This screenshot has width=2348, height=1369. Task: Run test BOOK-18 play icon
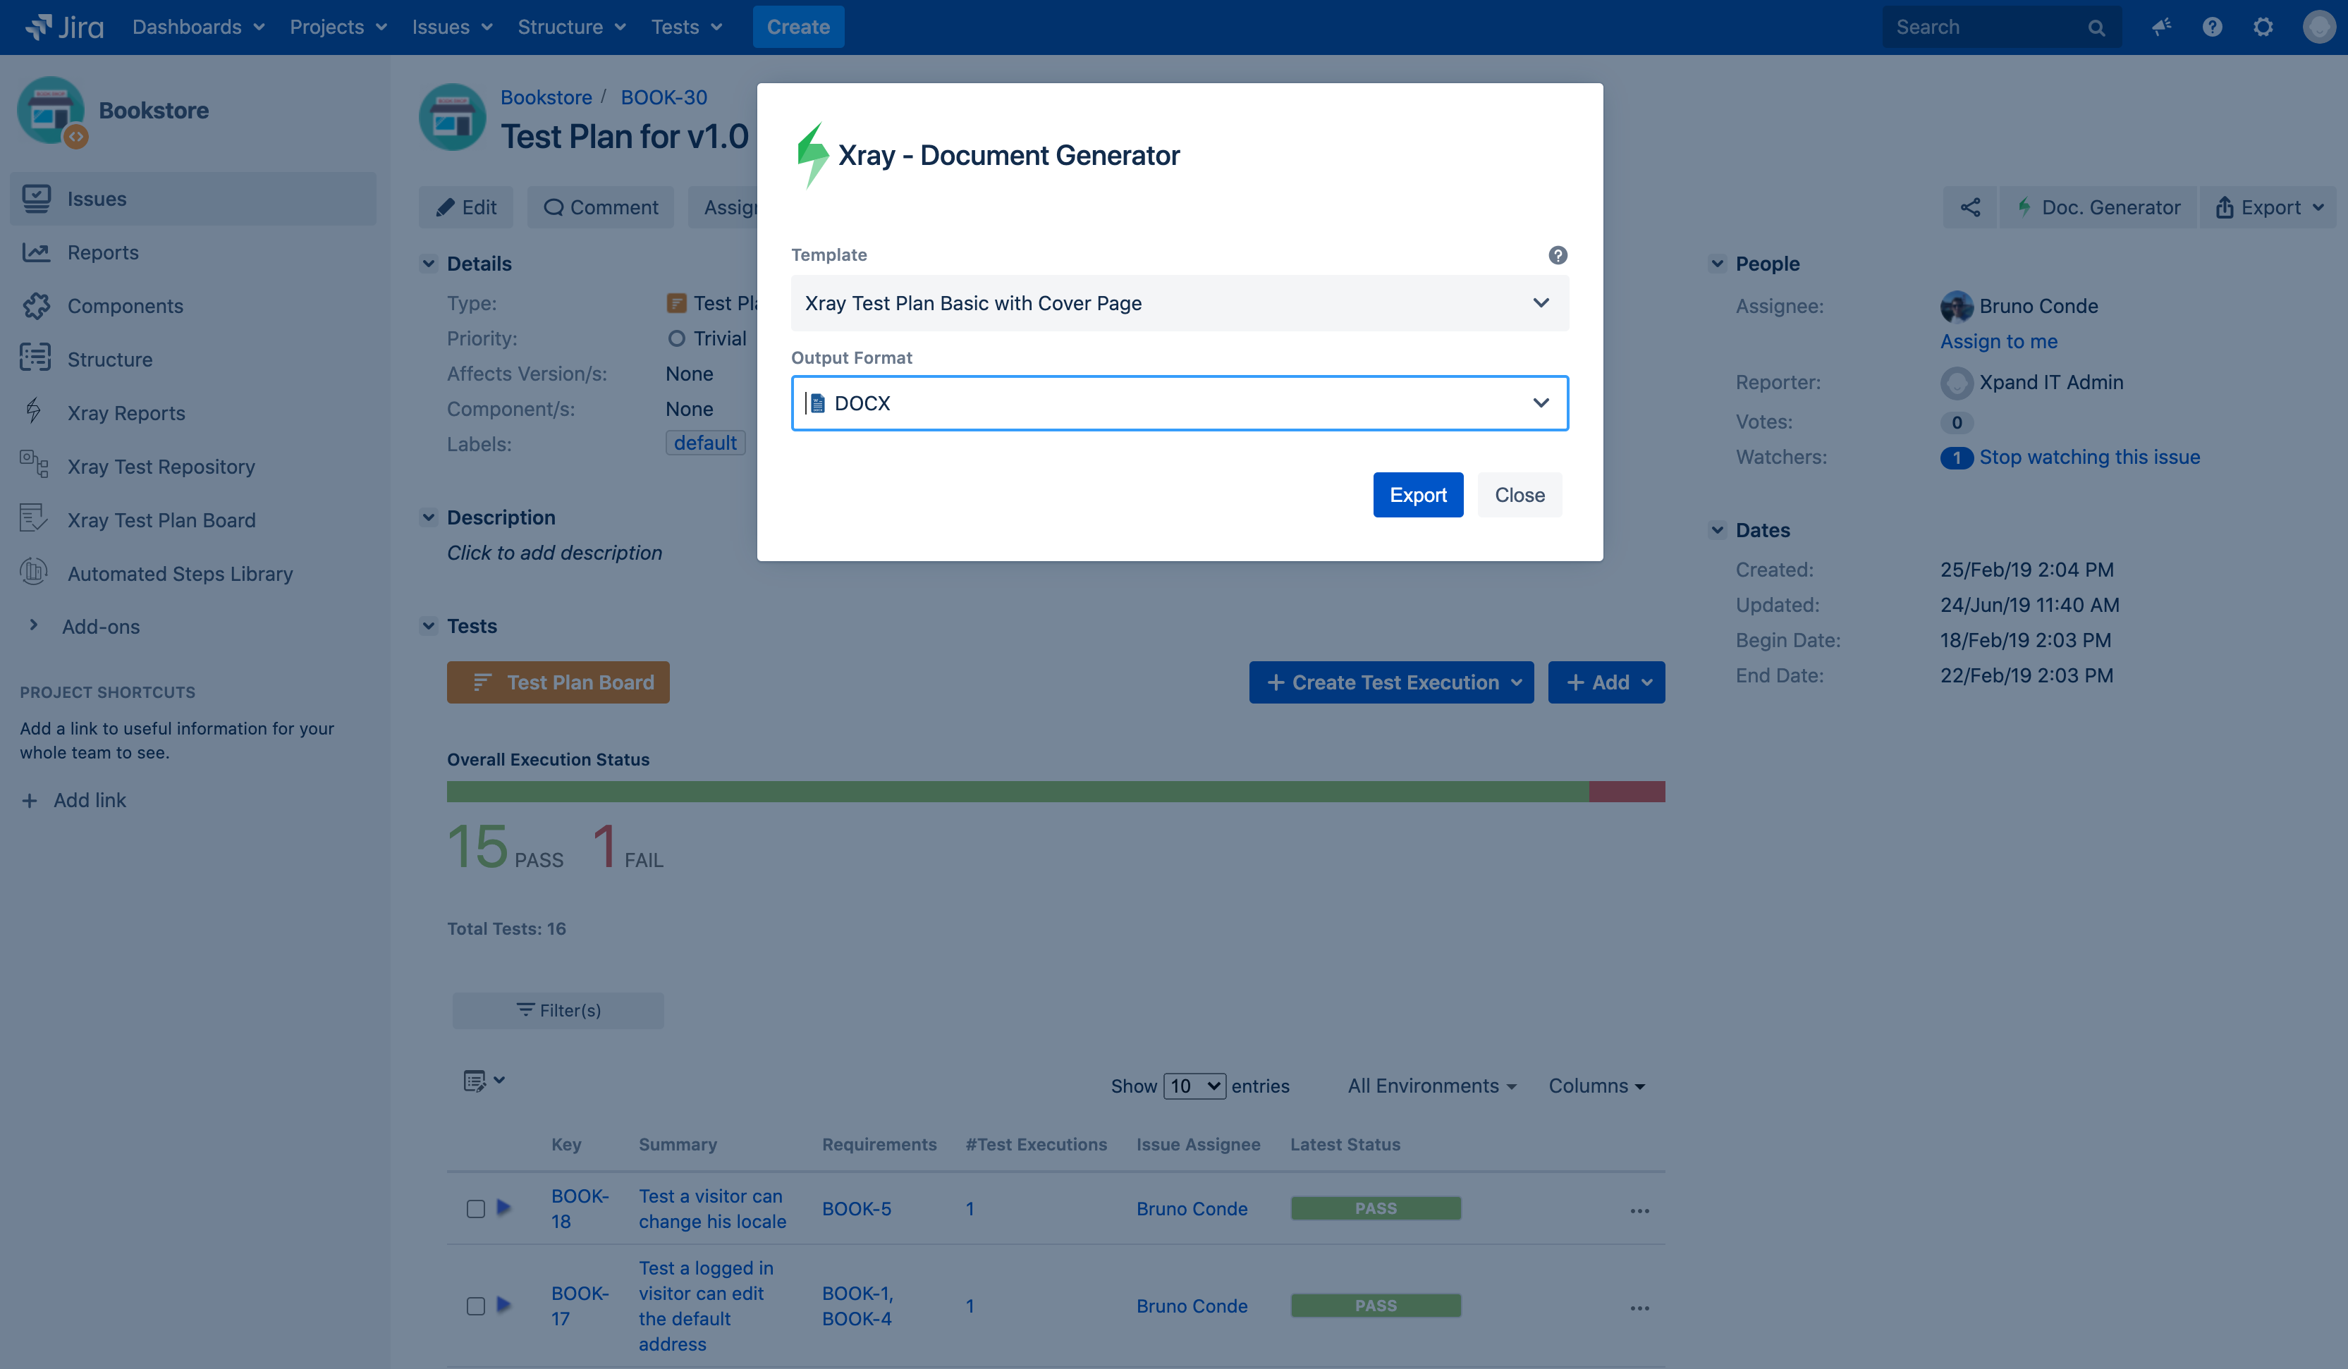[504, 1208]
